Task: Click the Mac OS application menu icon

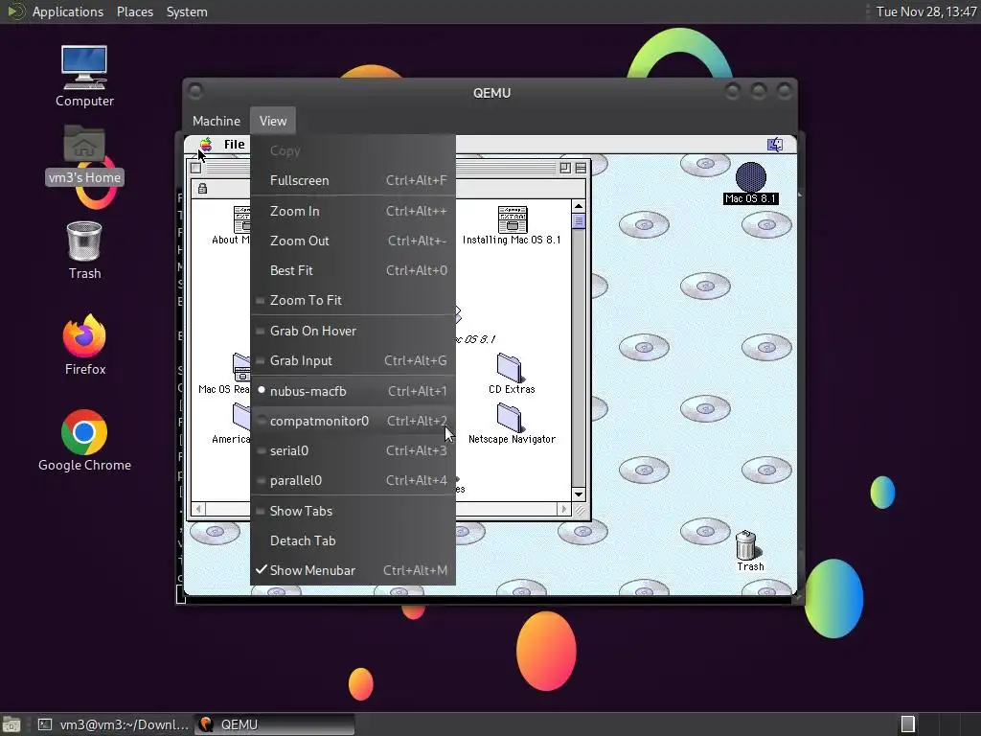Action: point(775,146)
